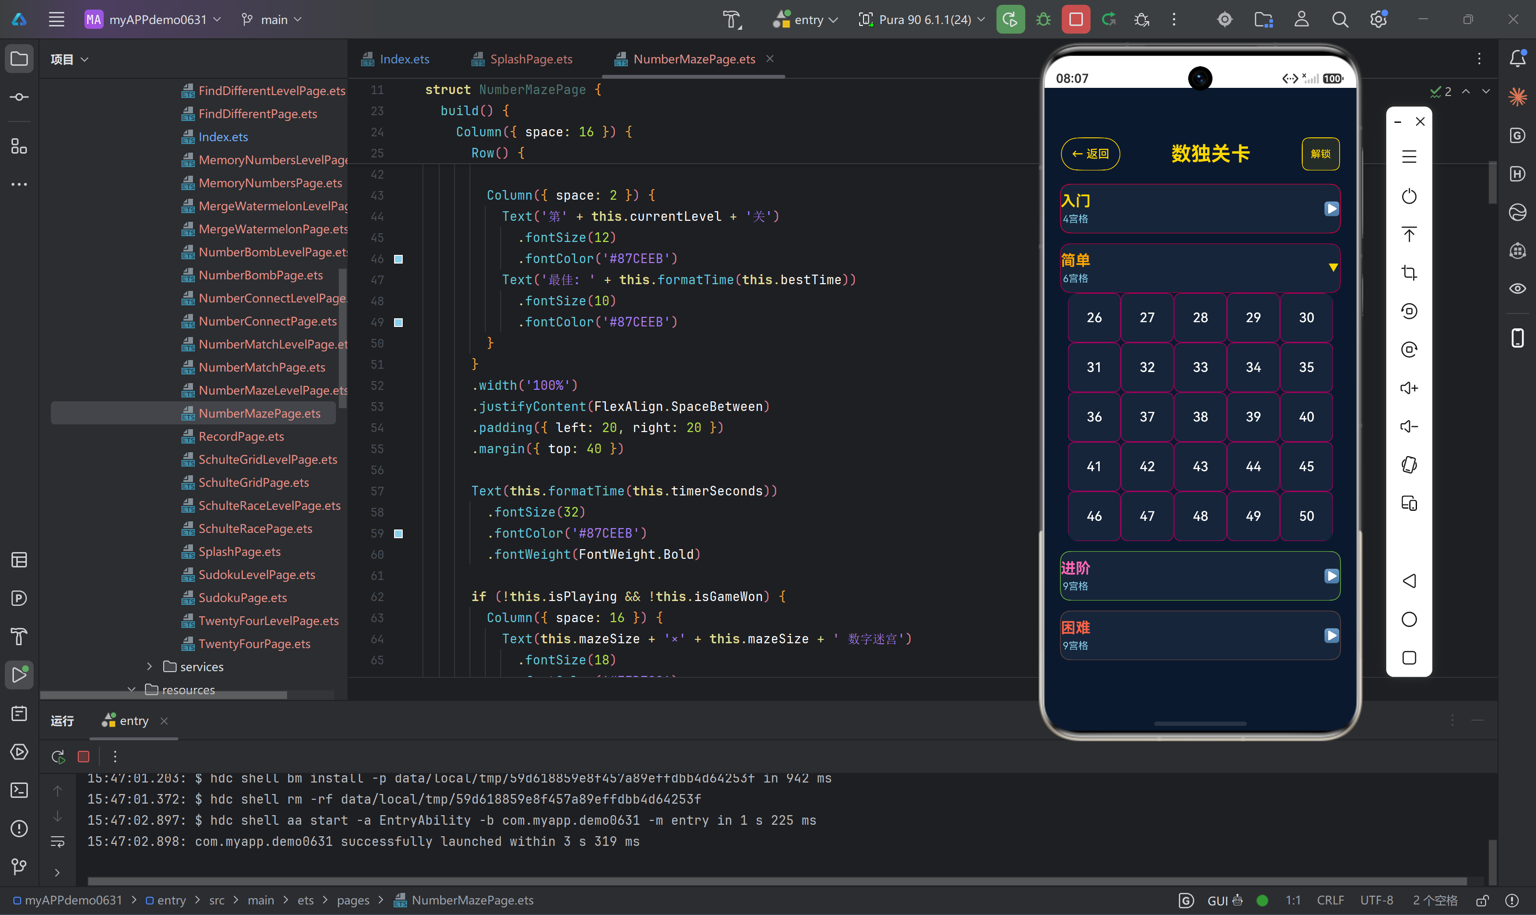Tap level 26 tile

(x=1093, y=317)
